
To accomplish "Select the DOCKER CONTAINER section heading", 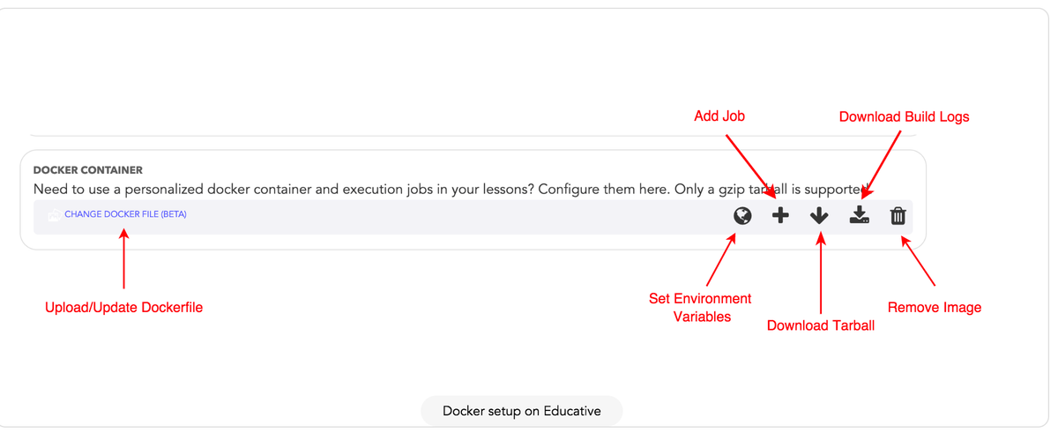I will coord(88,170).
